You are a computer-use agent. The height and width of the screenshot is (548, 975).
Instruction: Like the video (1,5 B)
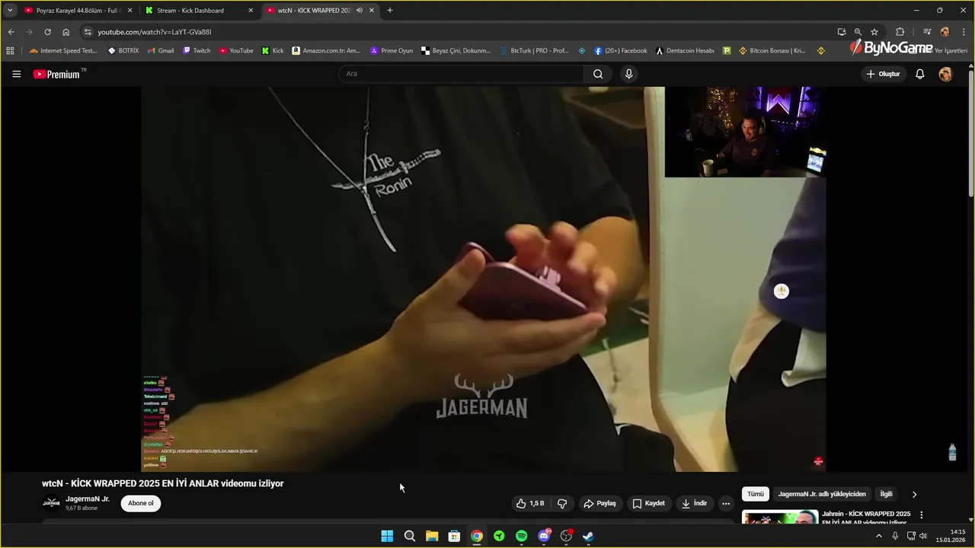coord(530,503)
